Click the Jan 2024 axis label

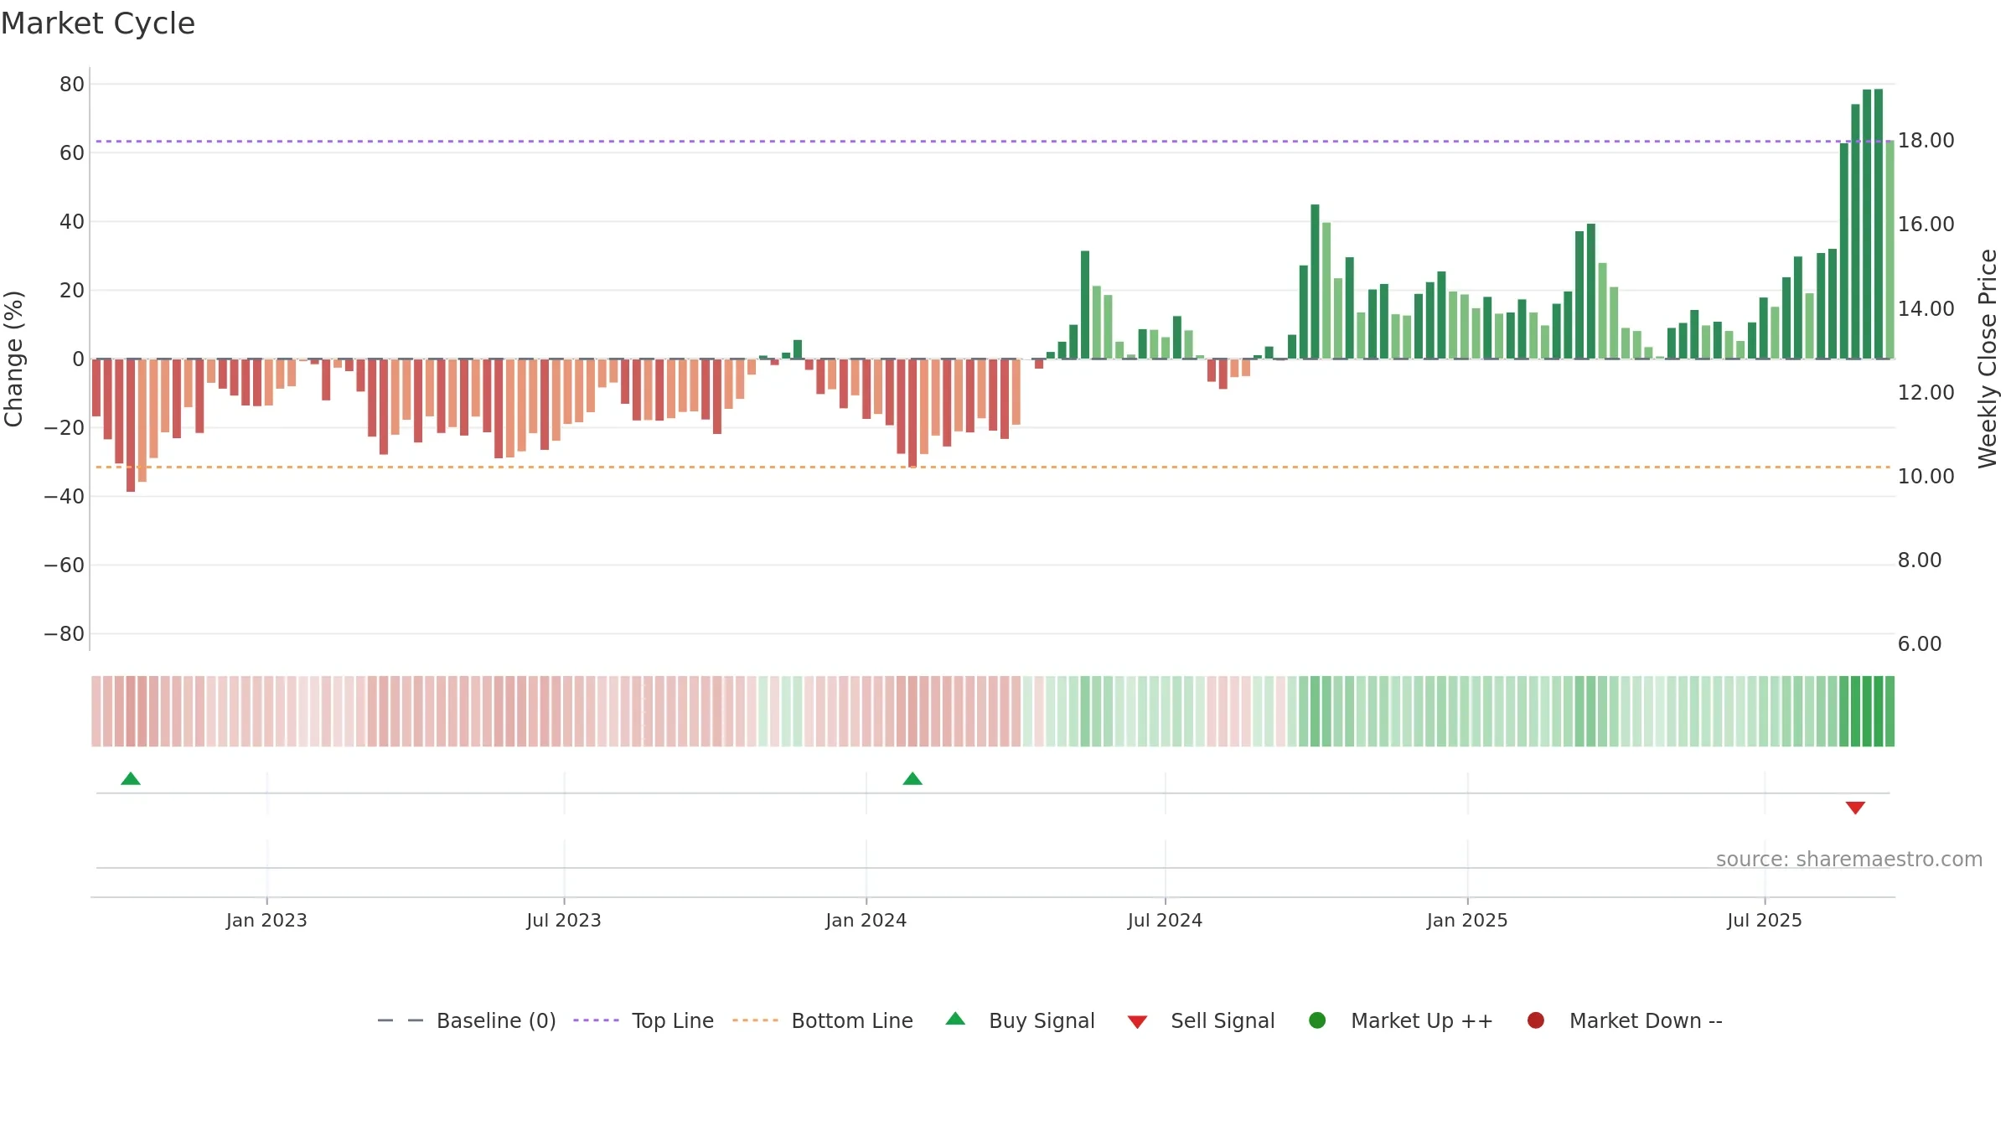click(x=866, y=921)
